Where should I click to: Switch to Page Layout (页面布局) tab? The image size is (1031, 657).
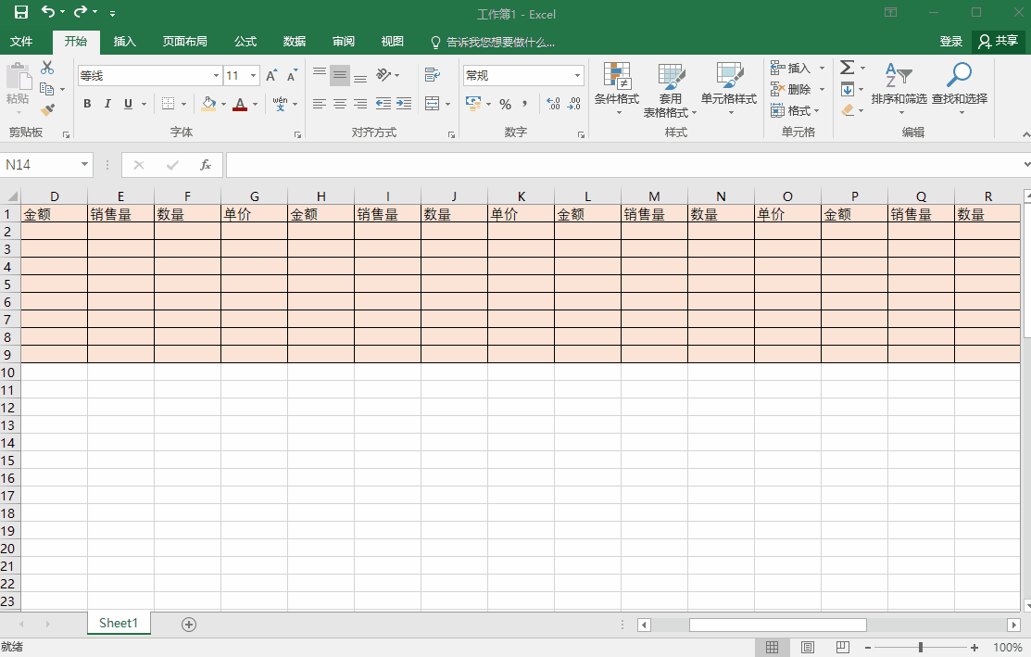184,42
